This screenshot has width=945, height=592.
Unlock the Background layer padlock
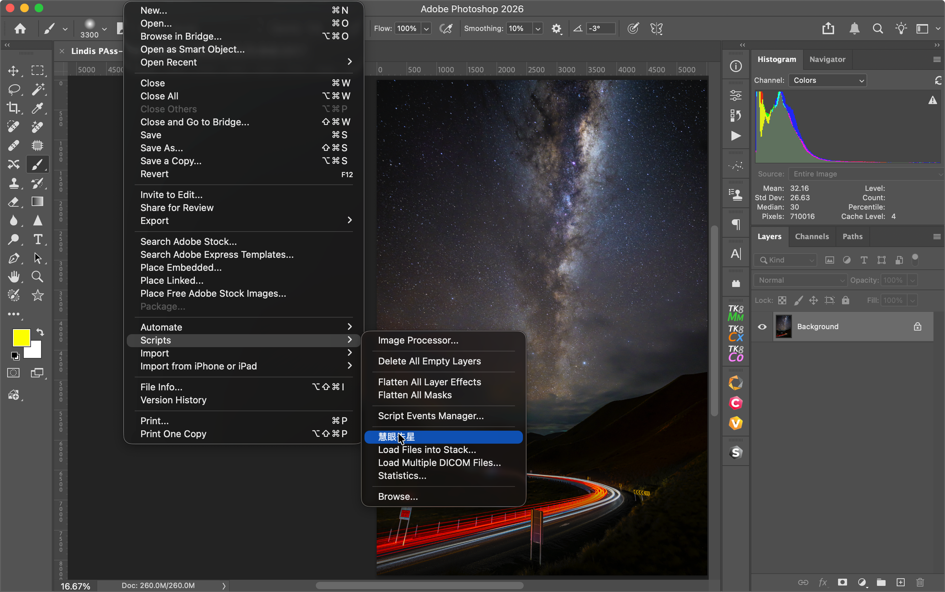(917, 326)
